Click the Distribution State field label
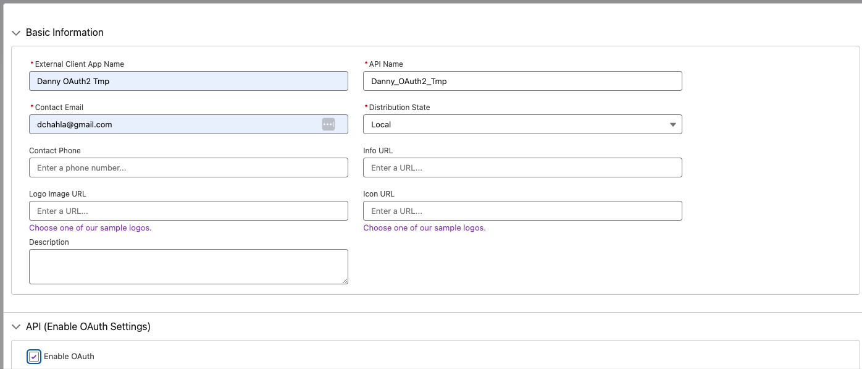The image size is (862, 369). (399, 108)
